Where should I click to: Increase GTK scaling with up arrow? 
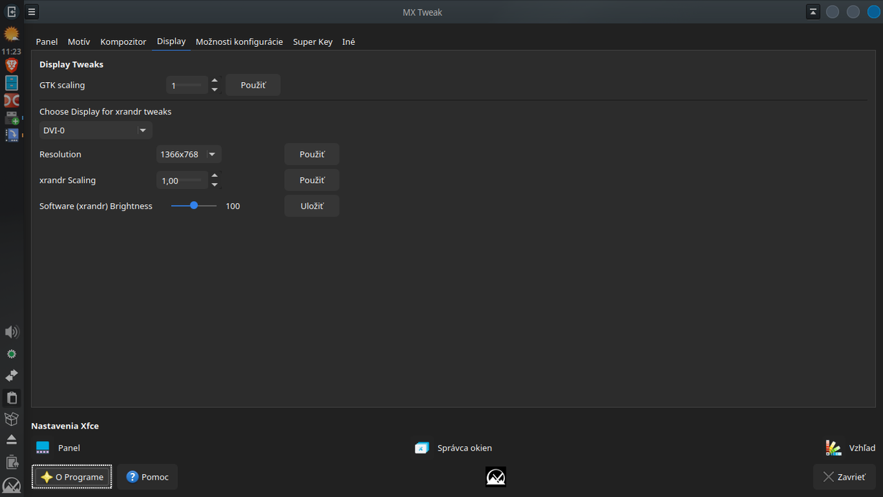coord(215,81)
